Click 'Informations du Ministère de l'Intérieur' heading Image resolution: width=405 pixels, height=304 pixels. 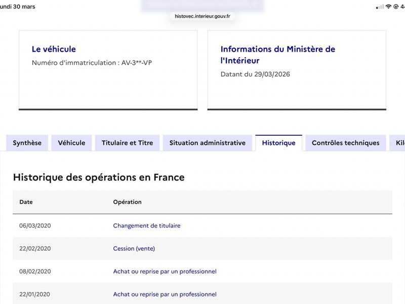click(x=277, y=55)
